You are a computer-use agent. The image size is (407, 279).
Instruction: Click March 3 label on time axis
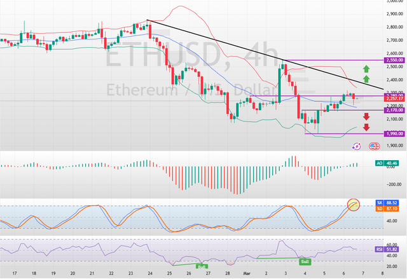(x=286, y=273)
